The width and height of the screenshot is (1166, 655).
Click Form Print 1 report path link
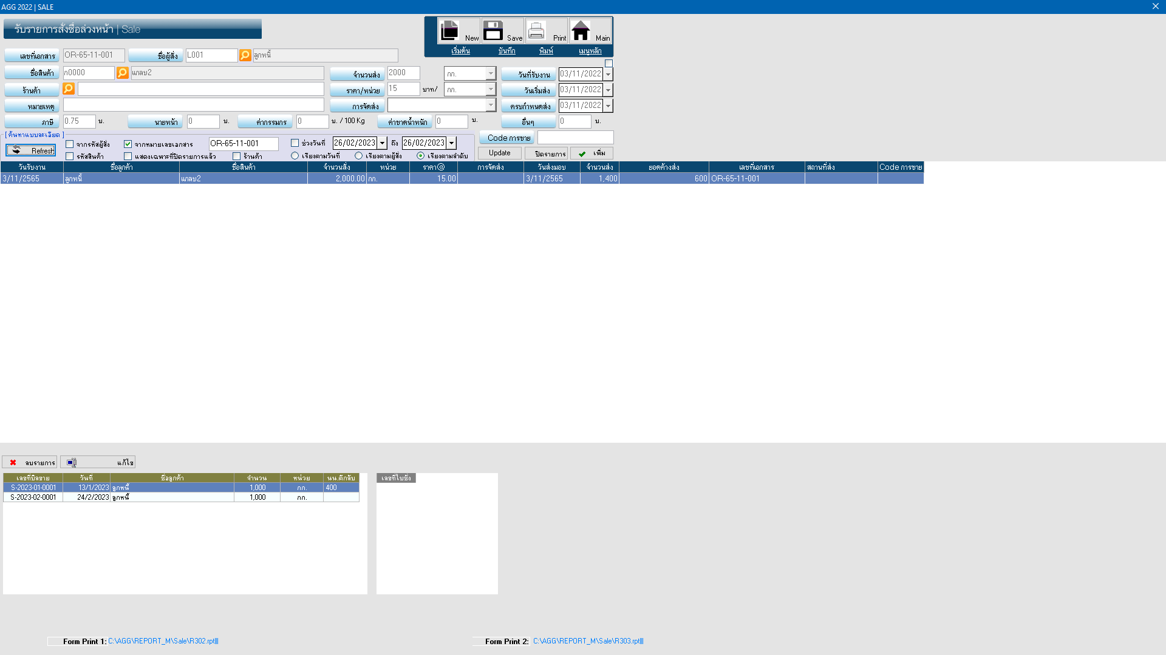point(163,641)
